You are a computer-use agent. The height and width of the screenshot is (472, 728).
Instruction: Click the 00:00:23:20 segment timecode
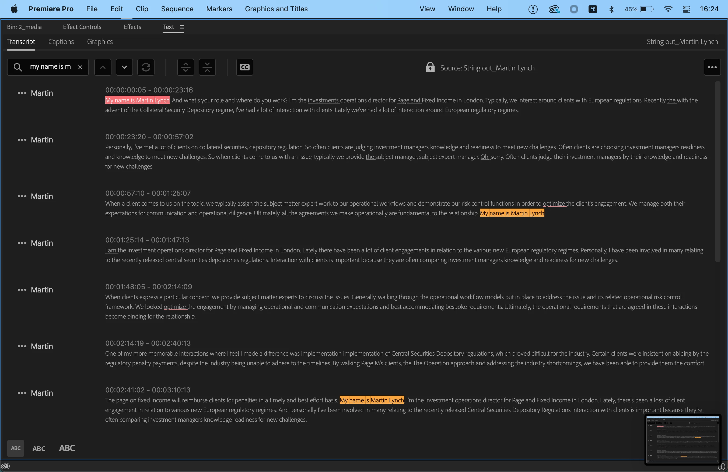[125, 137]
